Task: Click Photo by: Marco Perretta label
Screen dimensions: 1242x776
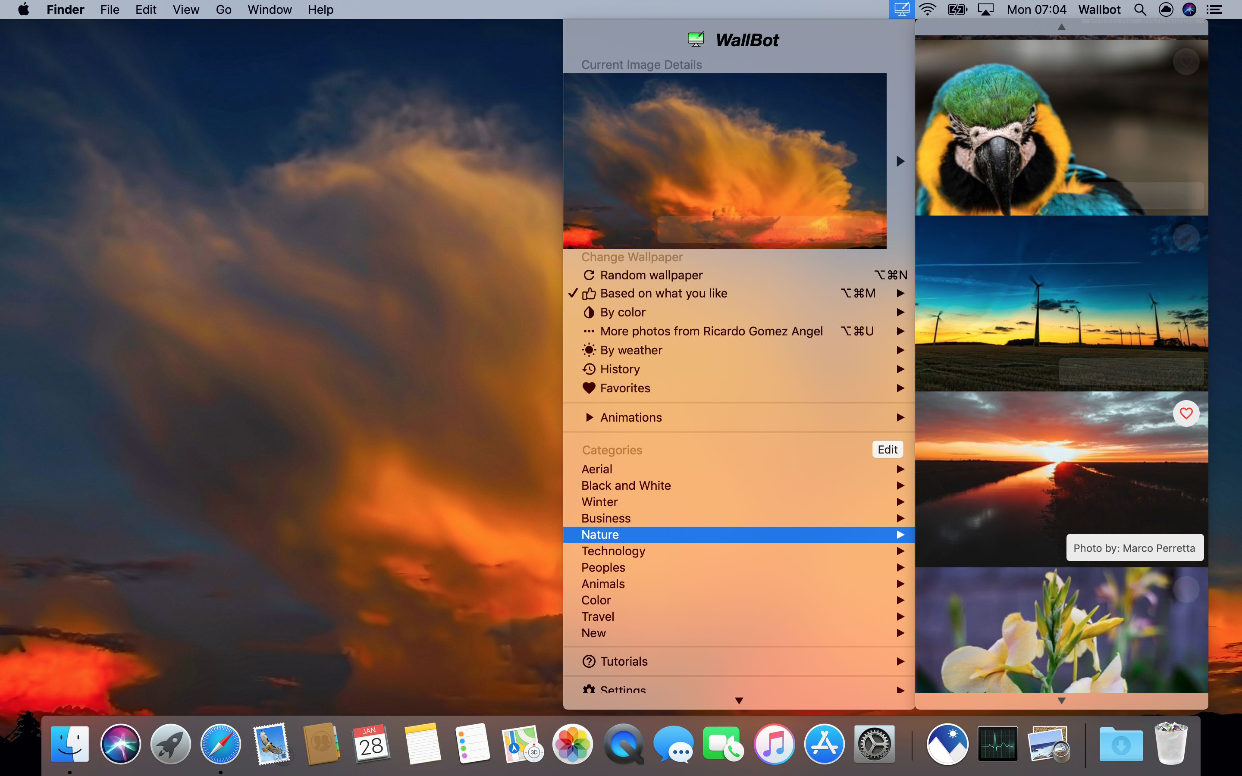Action: pos(1134,548)
